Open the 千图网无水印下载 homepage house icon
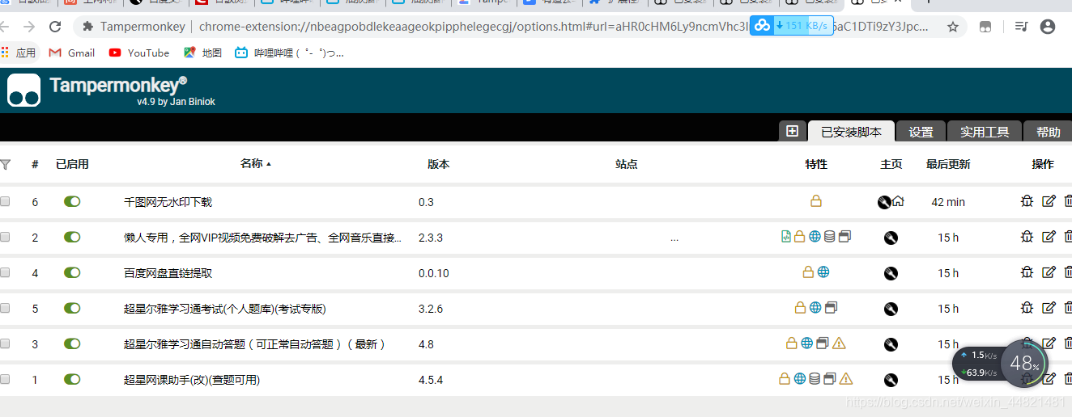 click(898, 202)
